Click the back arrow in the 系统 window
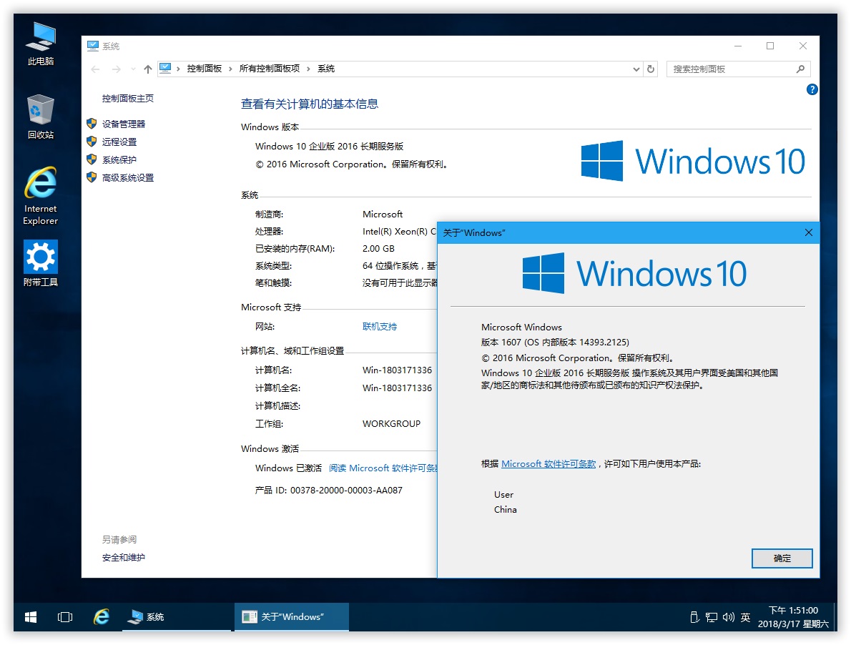851x645 pixels. click(96, 69)
